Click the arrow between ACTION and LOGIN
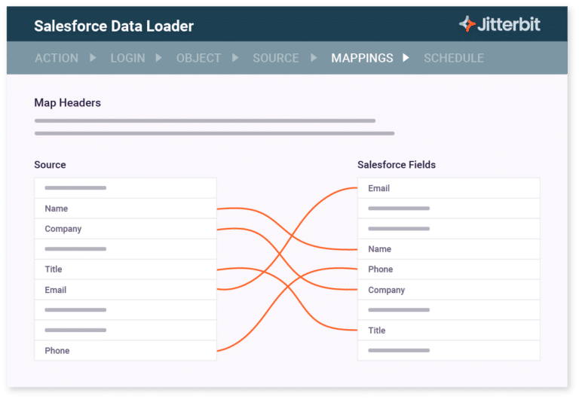Viewport: 579px width, 399px height. (93, 58)
